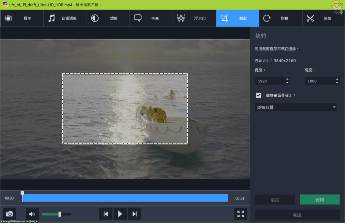Click the 完成 done button
Image resolution: width=345 pixels, height=223 pixels.
coord(297,215)
